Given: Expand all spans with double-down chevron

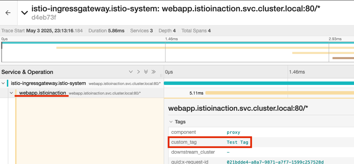Looking at the screenshot, I should pyautogui.click(x=146, y=72).
